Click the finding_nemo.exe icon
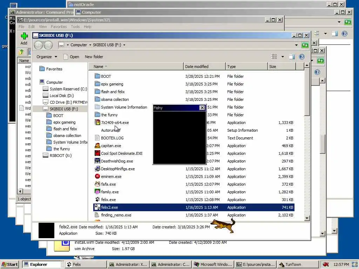 click(97, 215)
